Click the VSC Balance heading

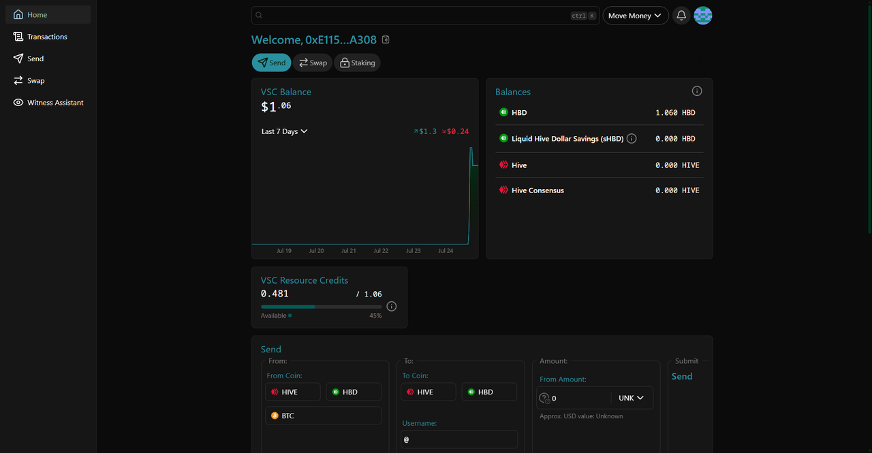(x=286, y=92)
